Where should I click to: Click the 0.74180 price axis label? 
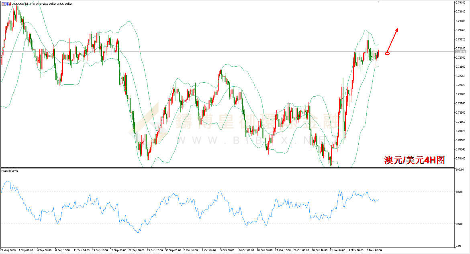tap(461, 2)
